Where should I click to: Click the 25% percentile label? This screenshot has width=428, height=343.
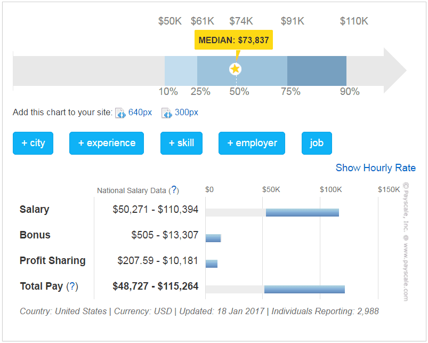pyautogui.click(x=200, y=92)
